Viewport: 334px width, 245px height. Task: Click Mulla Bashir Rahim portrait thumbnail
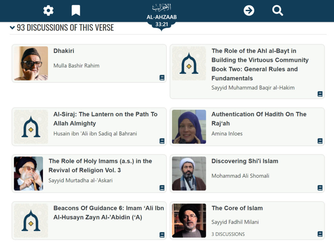[x=31, y=63]
